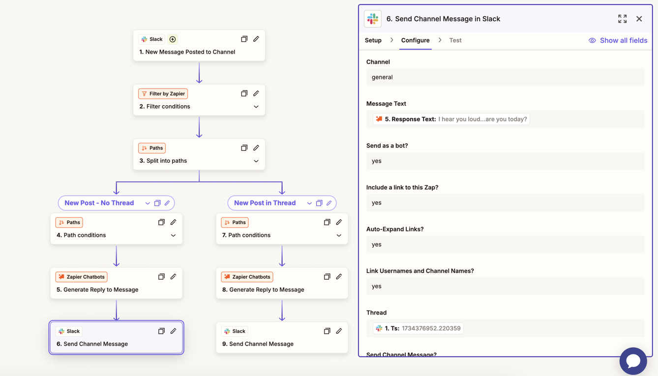
Task: Edit step 5 Generate Reply to Message
Action: [173, 277]
